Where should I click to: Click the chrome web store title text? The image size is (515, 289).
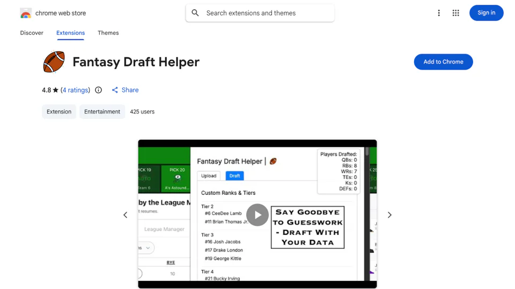tap(61, 13)
